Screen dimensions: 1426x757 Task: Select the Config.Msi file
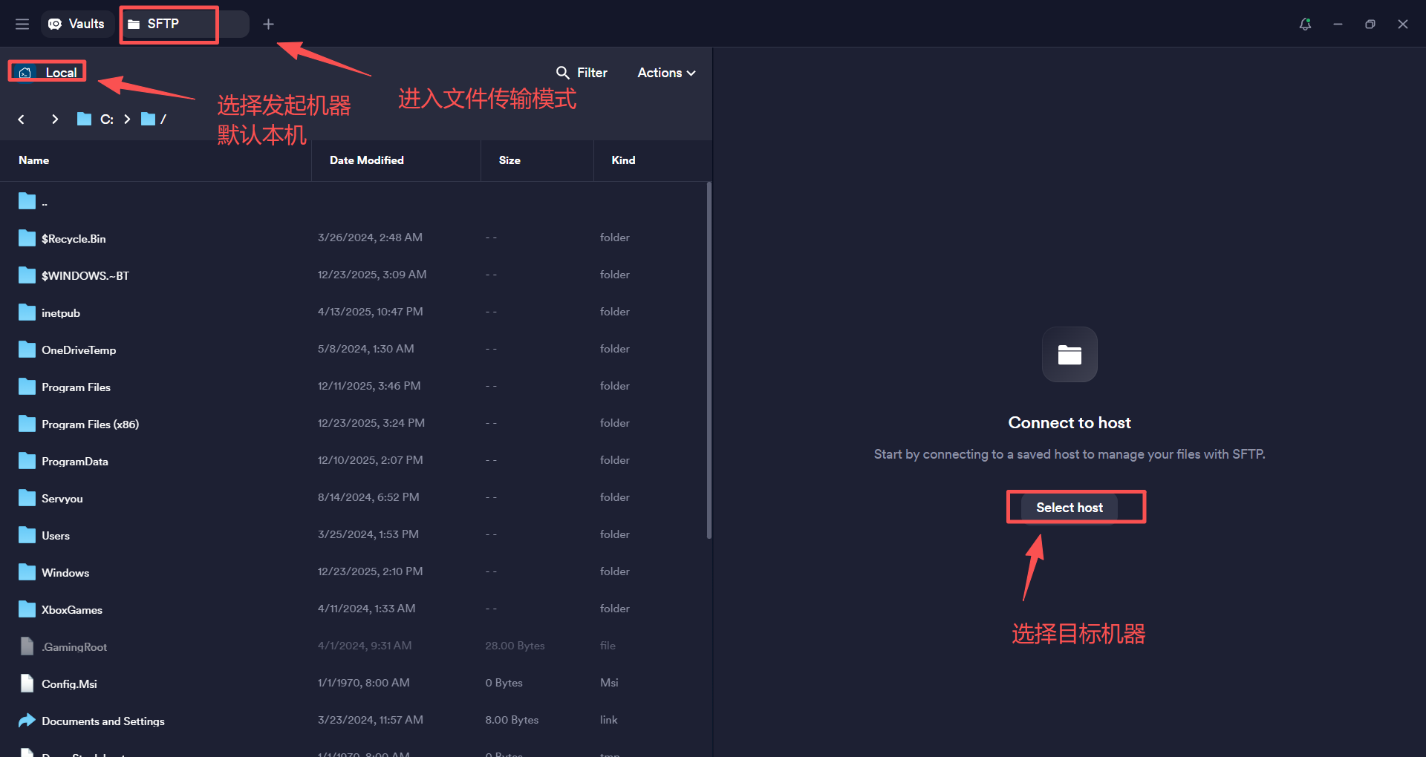pyautogui.click(x=69, y=684)
